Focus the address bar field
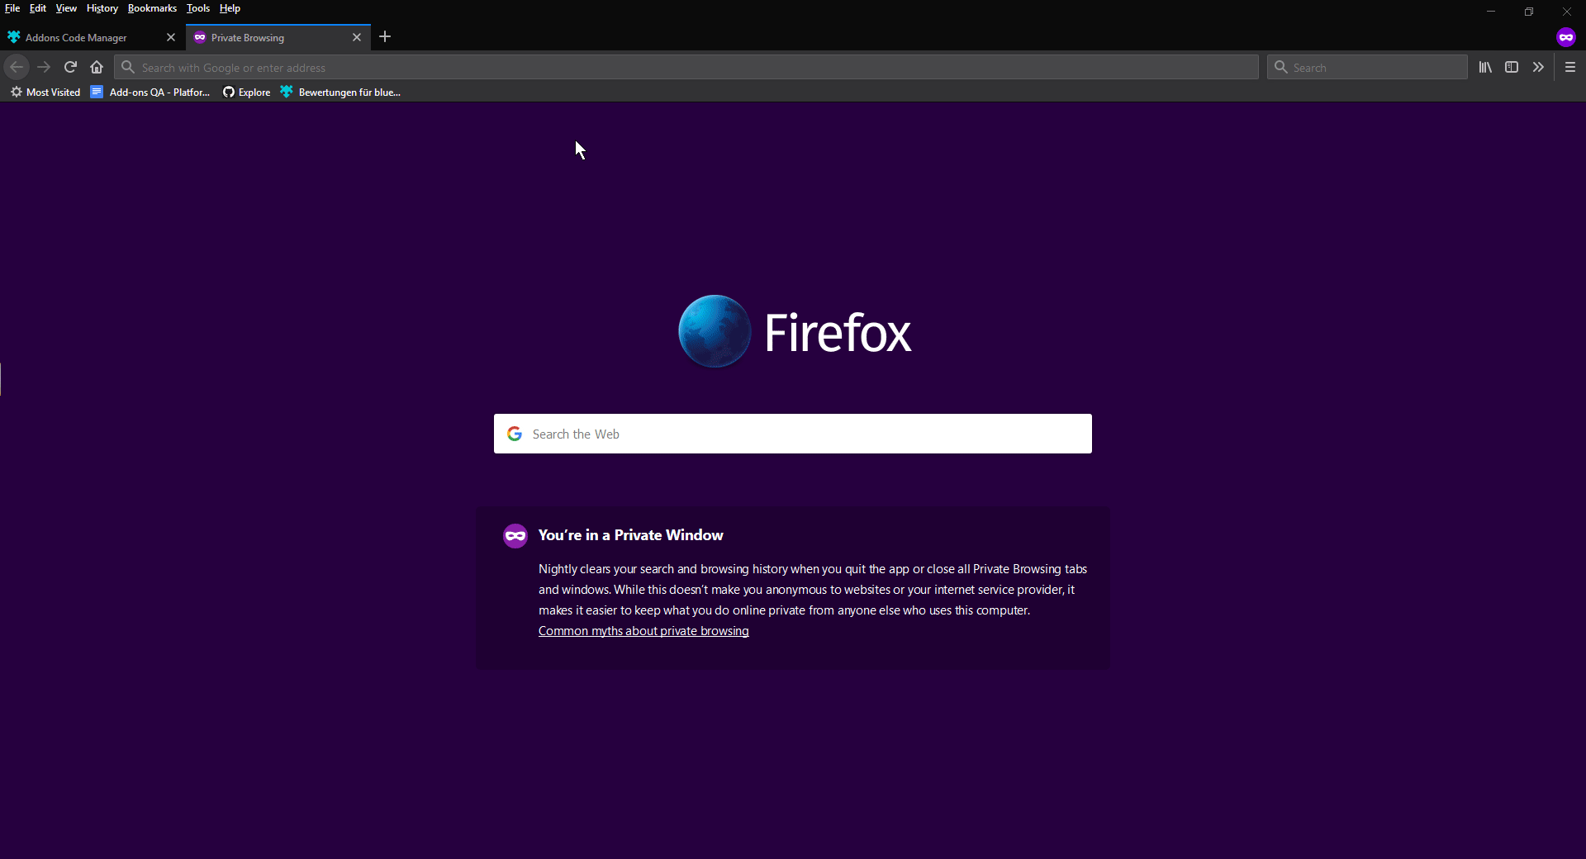 [x=686, y=67]
